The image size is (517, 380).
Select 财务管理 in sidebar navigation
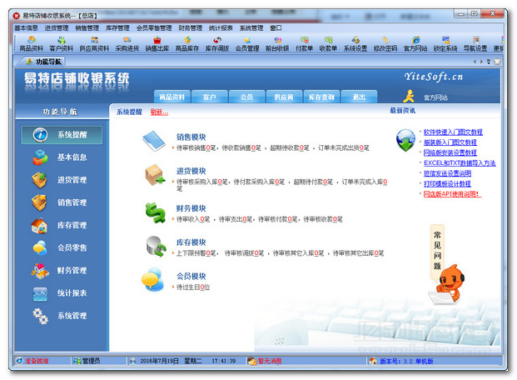[62, 270]
